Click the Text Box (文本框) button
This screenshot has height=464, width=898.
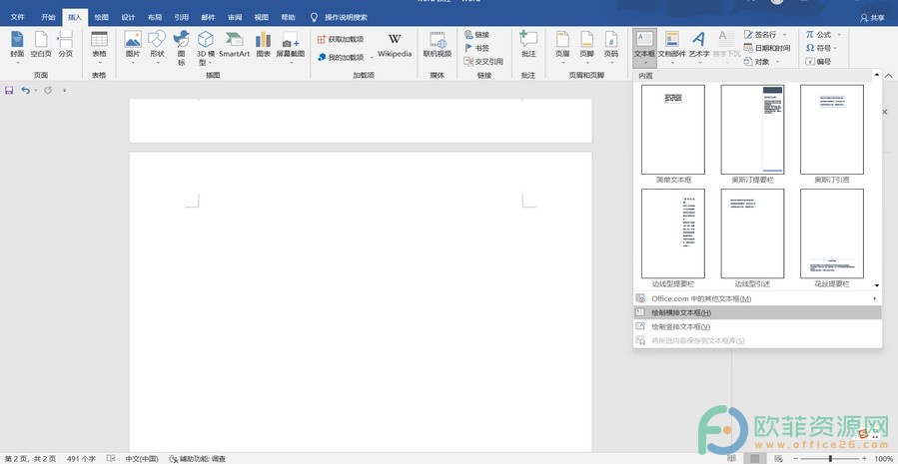pos(644,47)
